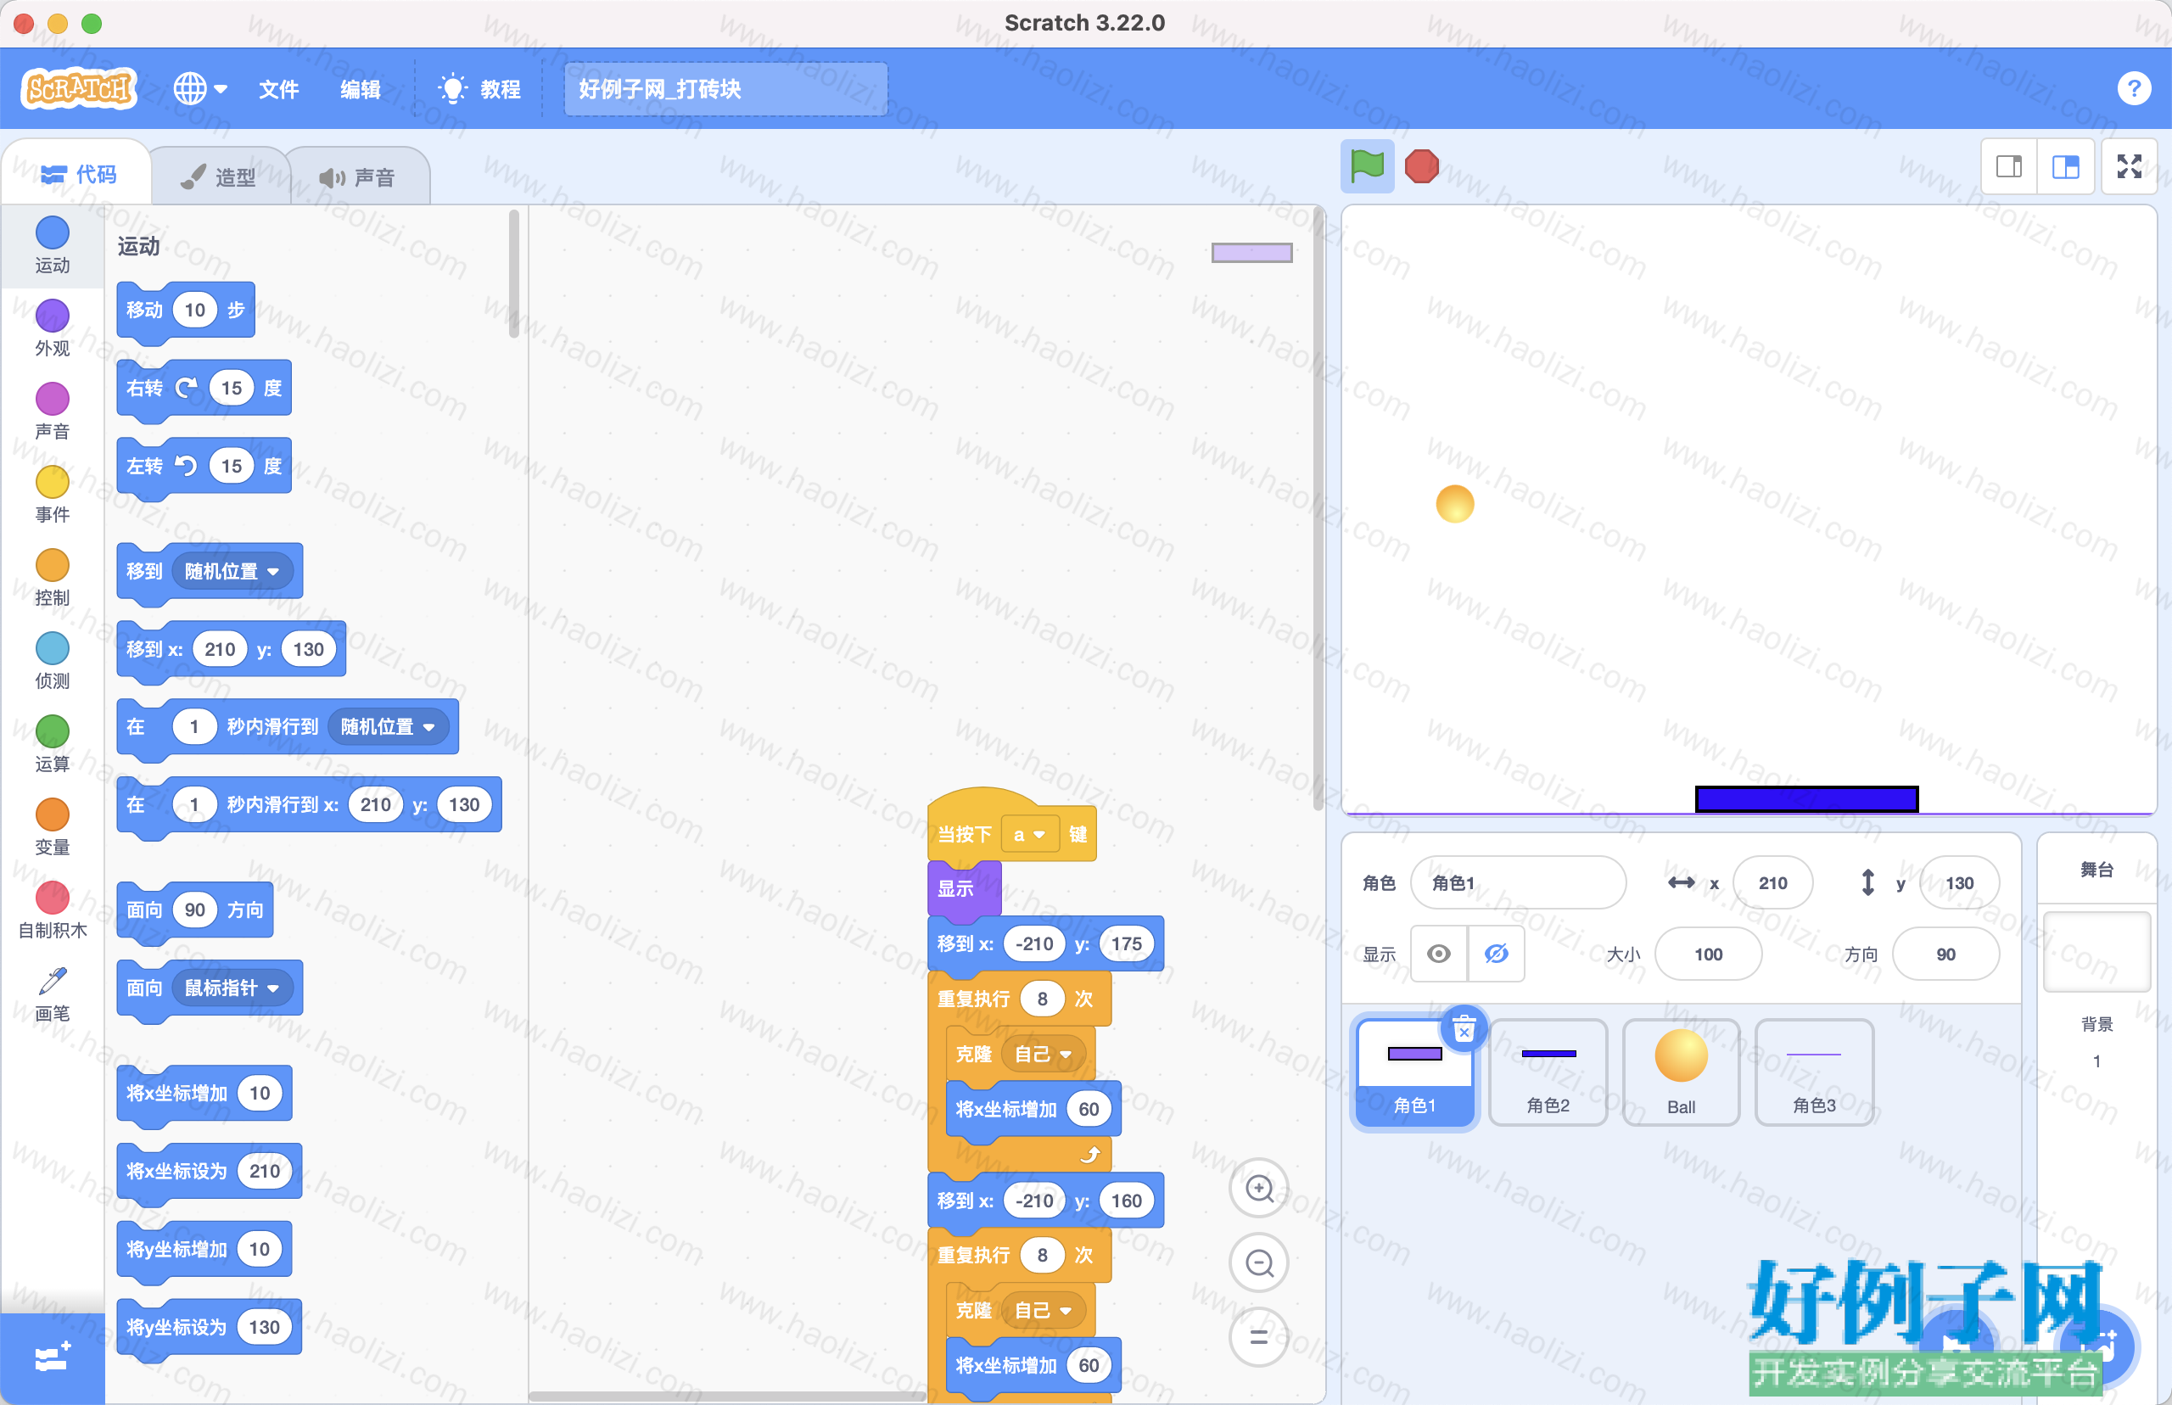Click the Scratch logo

pyautogui.click(x=78, y=88)
